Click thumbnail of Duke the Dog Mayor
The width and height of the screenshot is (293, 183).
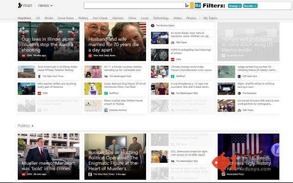pos(93,89)
